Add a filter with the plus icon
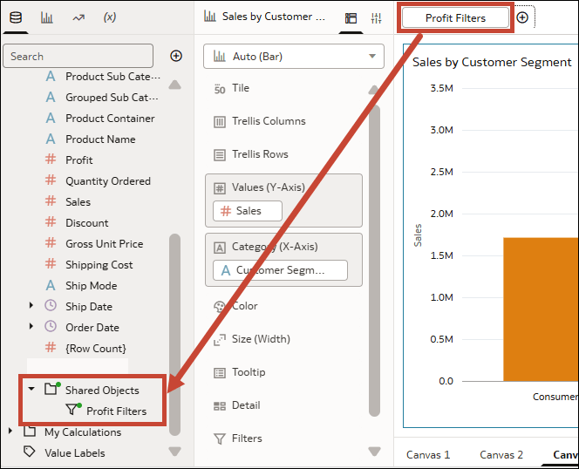The height and width of the screenshot is (469, 579). (522, 17)
